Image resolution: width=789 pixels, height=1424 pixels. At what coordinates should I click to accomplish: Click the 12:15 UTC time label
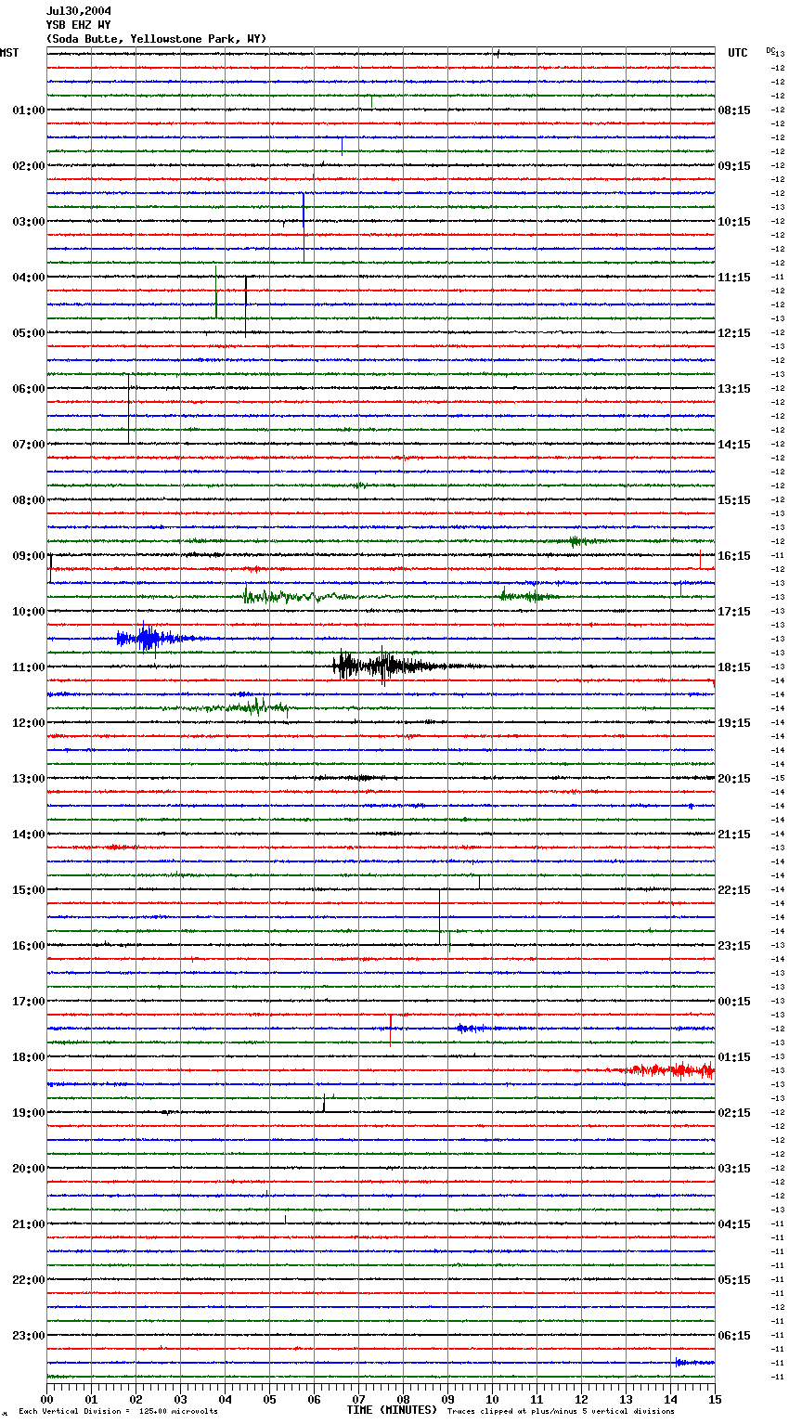click(734, 333)
